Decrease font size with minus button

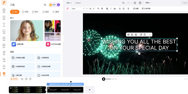[x=87, y=9]
